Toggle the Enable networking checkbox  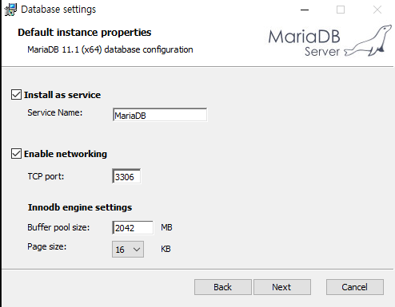tap(16, 154)
